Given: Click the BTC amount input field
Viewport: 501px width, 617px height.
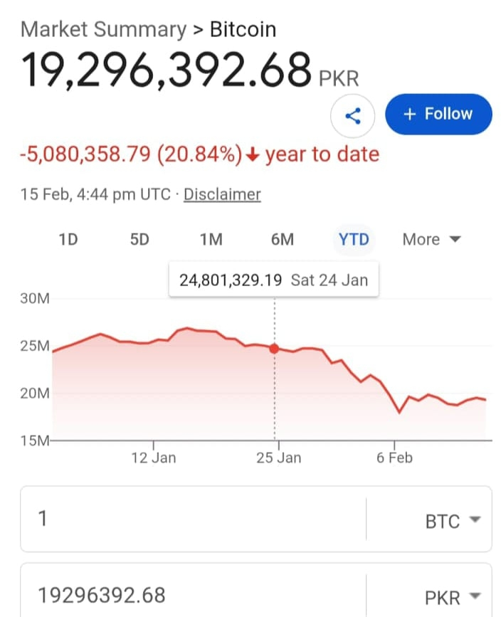Looking at the screenshot, I should point(192,520).
